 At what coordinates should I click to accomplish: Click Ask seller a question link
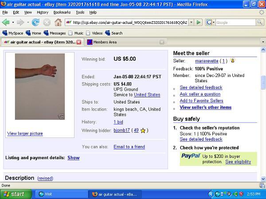200,94
